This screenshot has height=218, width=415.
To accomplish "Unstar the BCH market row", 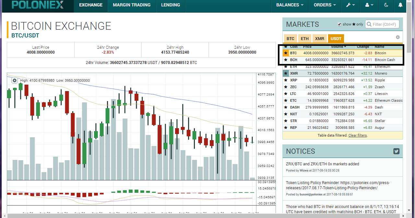I will coord(286,60).
